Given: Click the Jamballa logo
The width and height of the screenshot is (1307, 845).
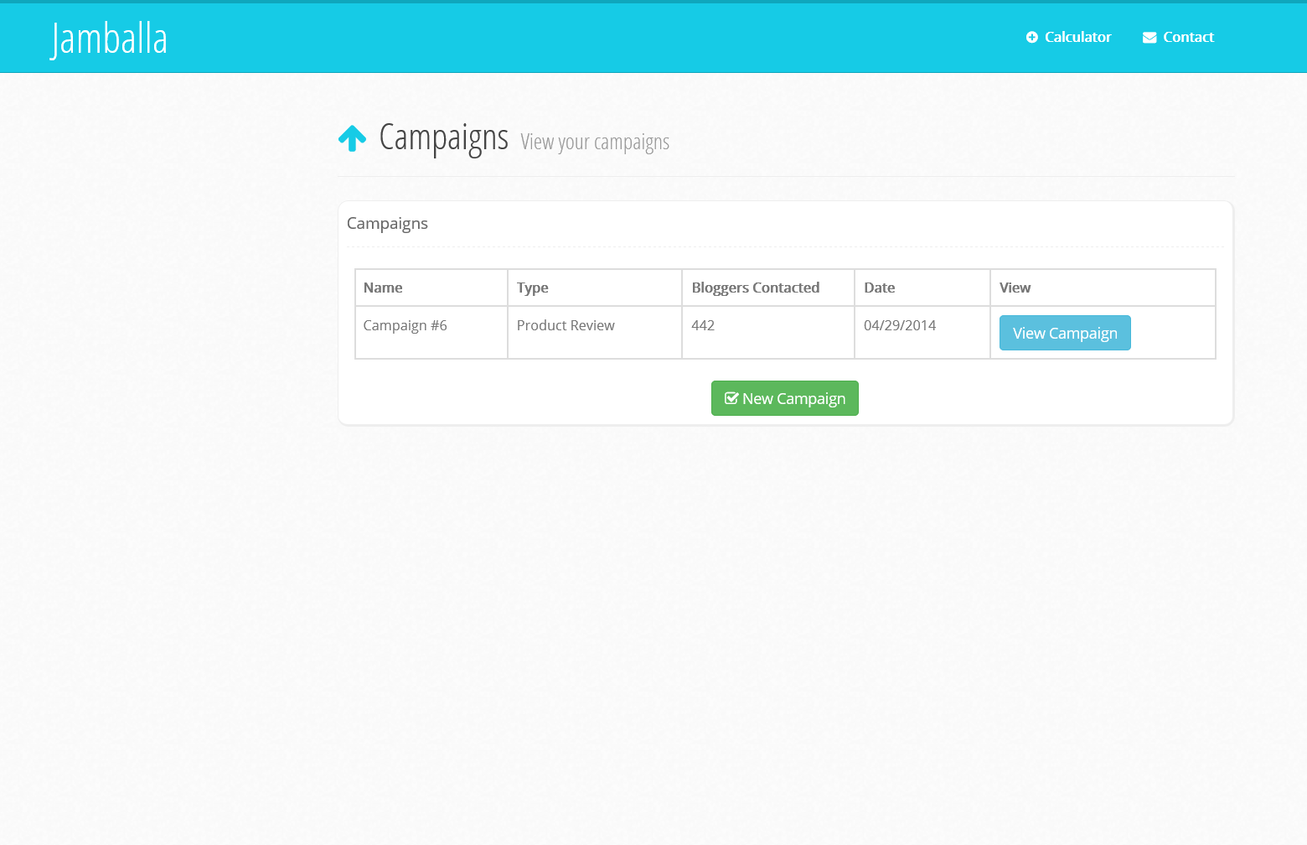Looking at the screenshot, I should [109, 39].
